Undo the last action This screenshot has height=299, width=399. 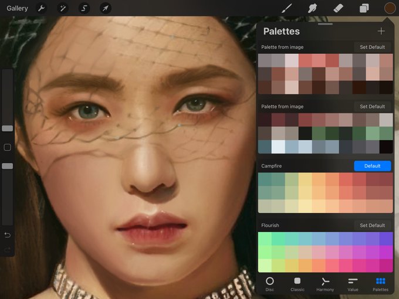point(8,235)
